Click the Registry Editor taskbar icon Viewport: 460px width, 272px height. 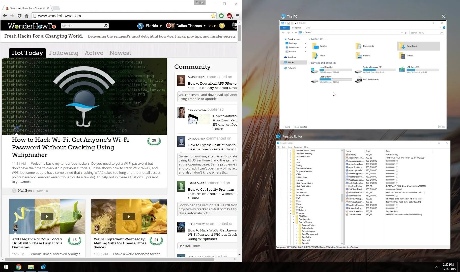click(x=43, y=267)
